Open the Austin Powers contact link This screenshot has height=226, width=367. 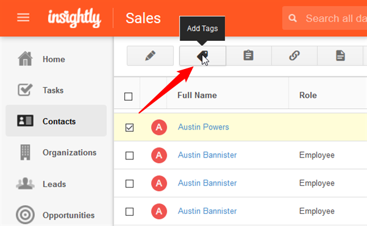(204, 127)
